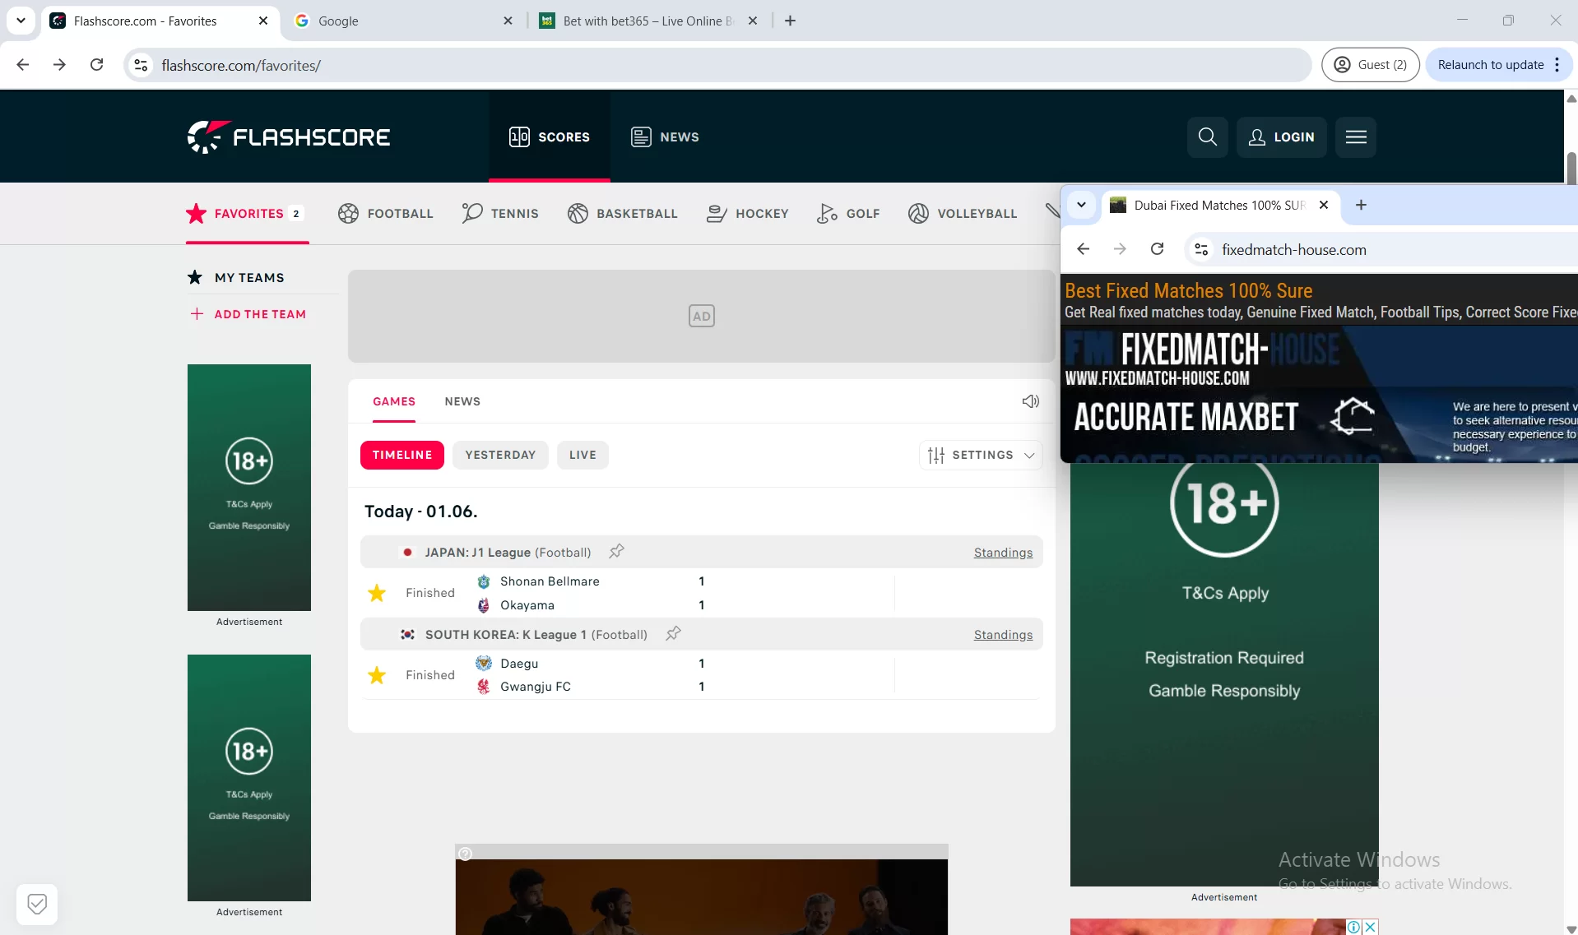This screenshot has width=1578, height=935.
Task: Switch to the News tab beside Games
Action: tap(462, 401)
